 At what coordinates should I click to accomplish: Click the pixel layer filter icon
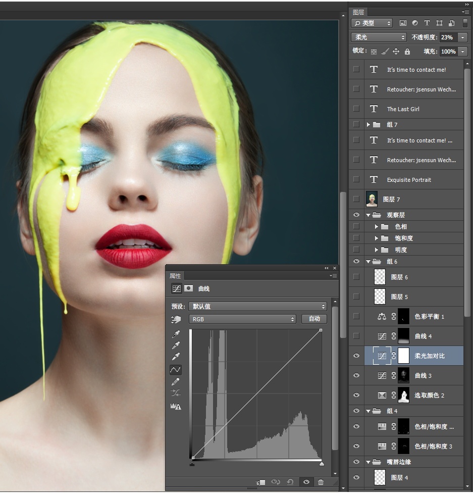pyautogui.click(x=403, y=23)
